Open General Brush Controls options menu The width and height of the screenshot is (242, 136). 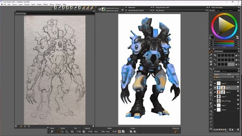151,11
